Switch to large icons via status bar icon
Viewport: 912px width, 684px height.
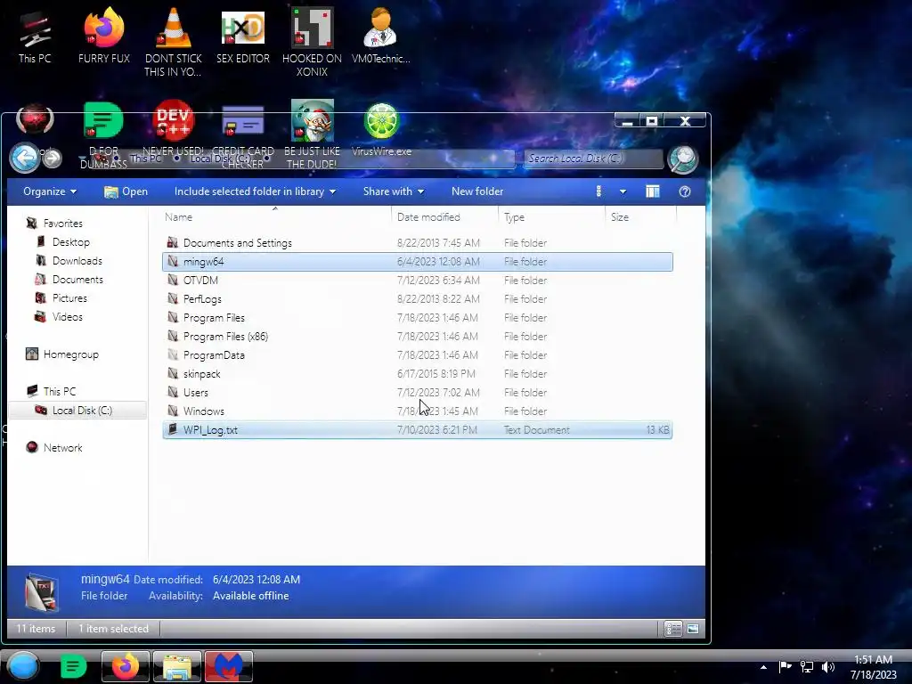(693, 629)
